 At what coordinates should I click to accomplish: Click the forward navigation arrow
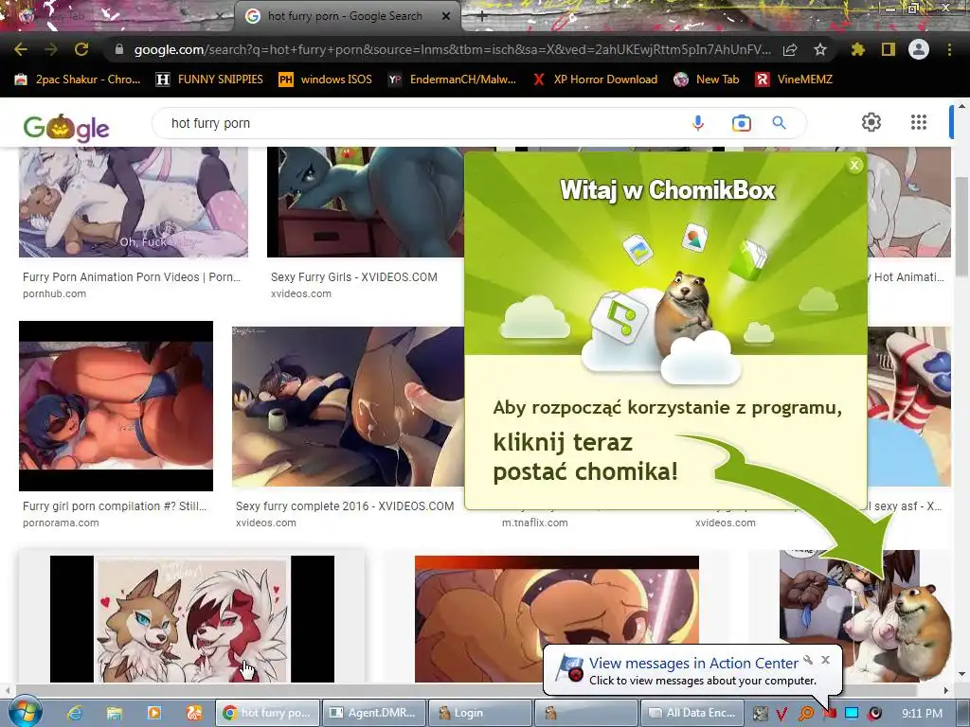click(x=51, y=49)
